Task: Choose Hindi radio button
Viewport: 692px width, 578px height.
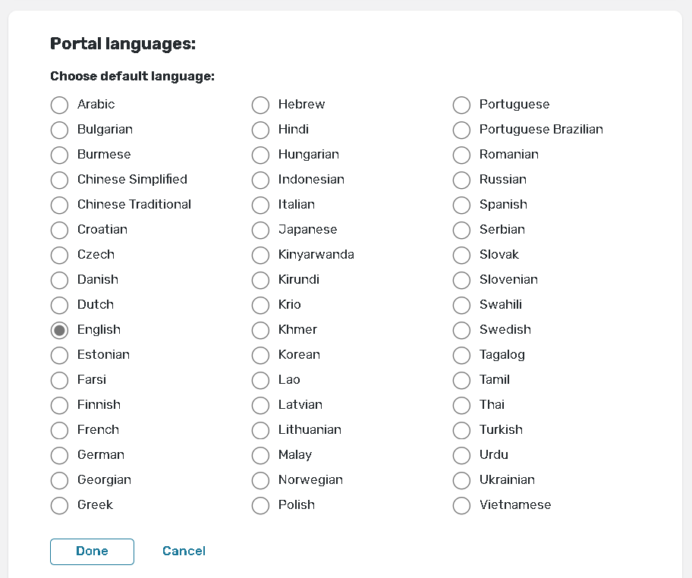Action: coord(261,130)
